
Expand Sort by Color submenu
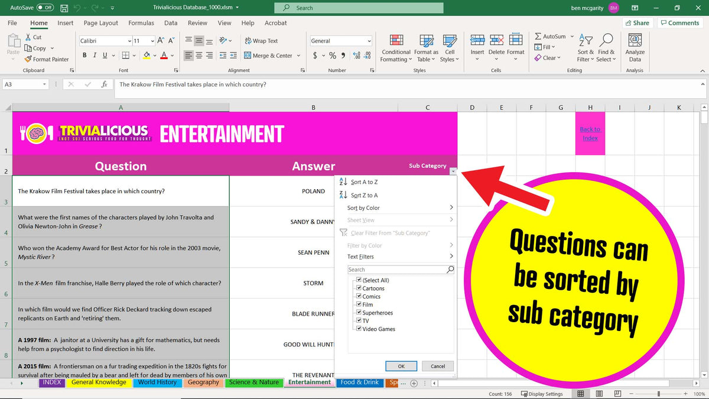tap(451, 207)
